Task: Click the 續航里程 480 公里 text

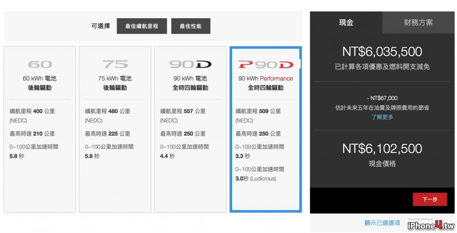Action: click(x=107, y=111)
